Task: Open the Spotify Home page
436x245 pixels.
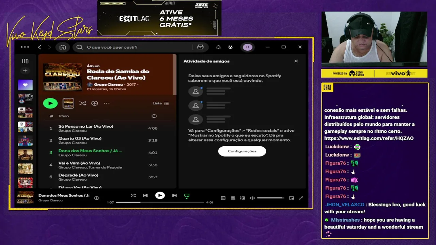Action: [63, 47]
